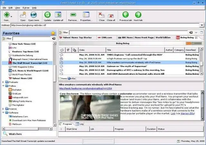The width and height of the screenshot is (206, 145).
Task: Go to Previous tab arrow icon
Action: [126, 15]
